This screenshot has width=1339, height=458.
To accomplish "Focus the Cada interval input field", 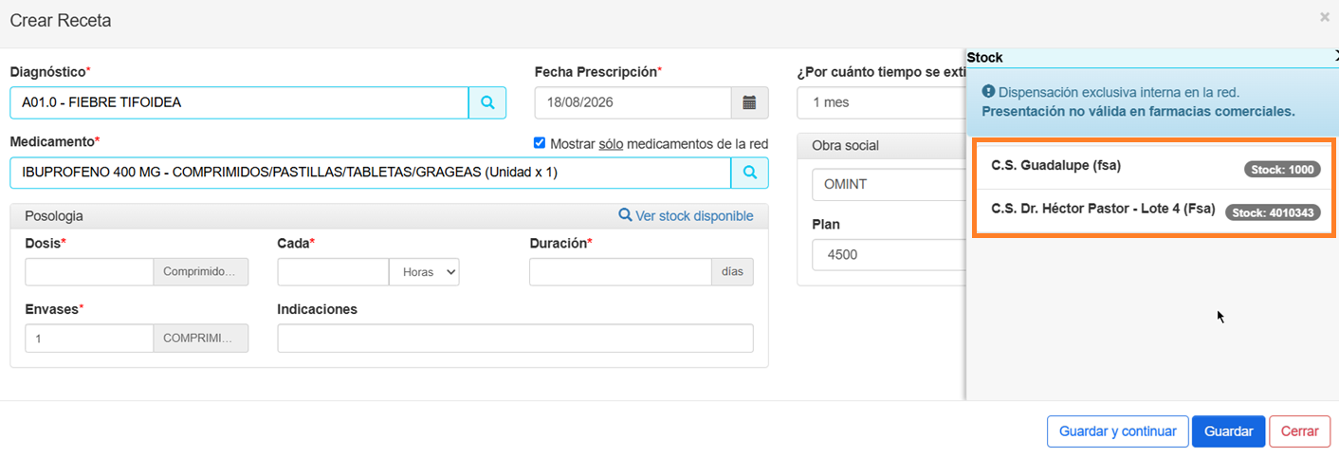I will (x=333, y=272).
